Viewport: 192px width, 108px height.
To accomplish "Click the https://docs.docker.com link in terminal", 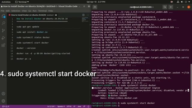I will [123, 98].
